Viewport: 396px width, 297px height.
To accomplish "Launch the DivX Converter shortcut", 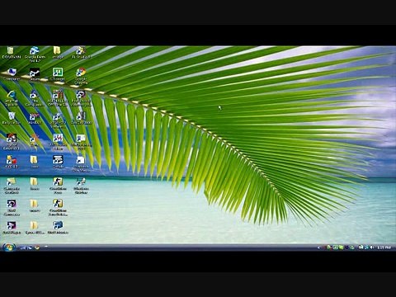I will tap(12, 208).
